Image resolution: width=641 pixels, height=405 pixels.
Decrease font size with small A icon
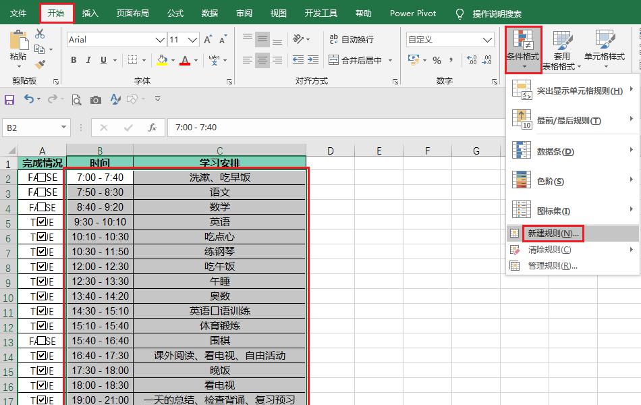(x=223, y=40)
